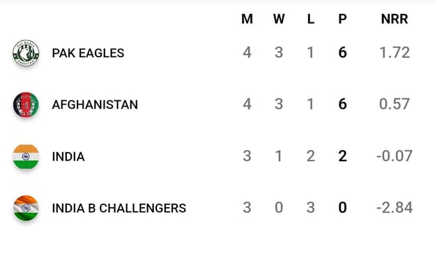The width and height of the screenshot is (435, 256).
Task: Click the India B Challengers flag icon
Action: (26, 209)
